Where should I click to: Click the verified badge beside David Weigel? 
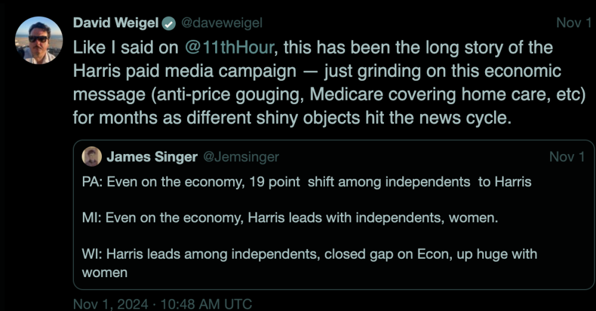pos(169,24)
